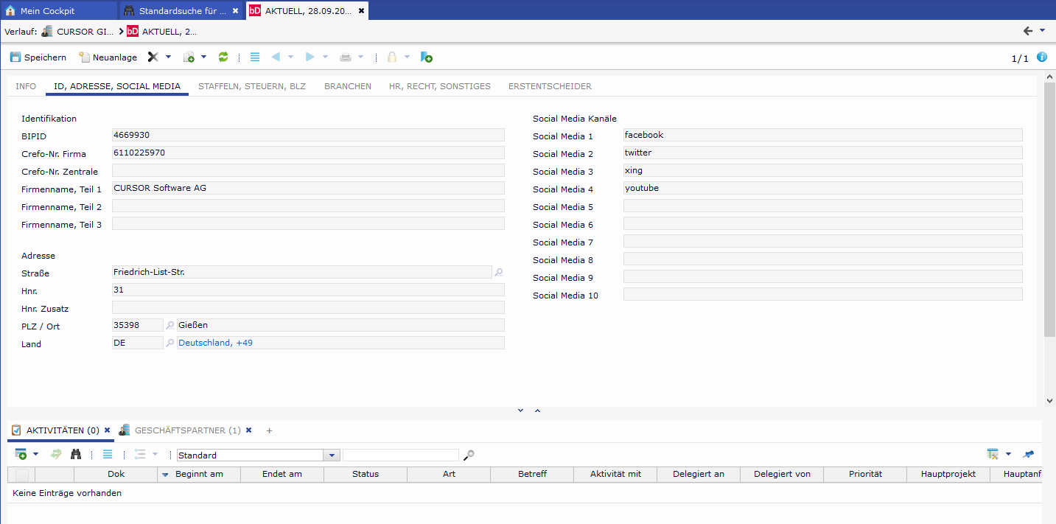This screenshot has width=1056, height=524.
Task: Click the Speichern save button
Action: (x=38, y=57)
